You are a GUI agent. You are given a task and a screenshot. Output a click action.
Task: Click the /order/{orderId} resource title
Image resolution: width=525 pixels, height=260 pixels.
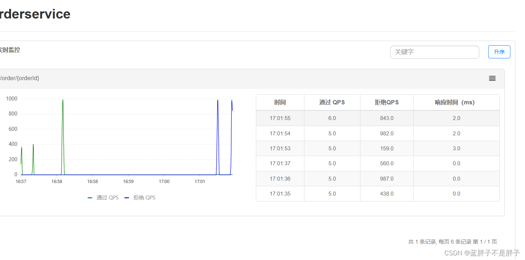20,78
